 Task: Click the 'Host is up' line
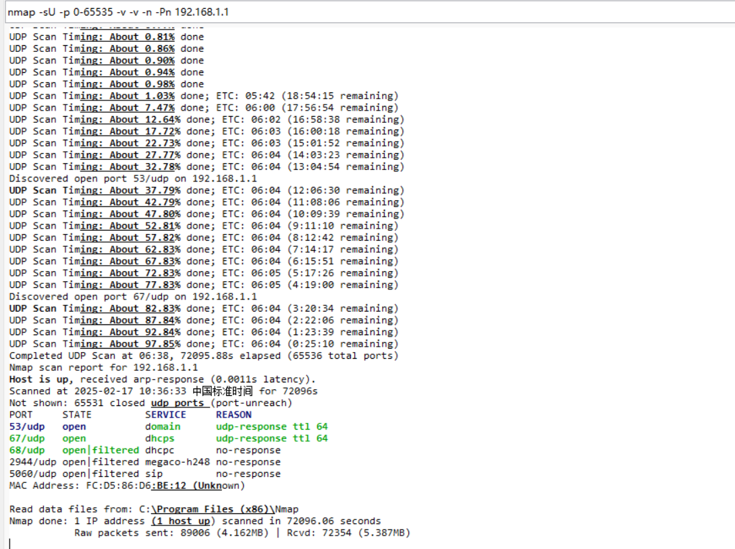[x=163, y=379]
